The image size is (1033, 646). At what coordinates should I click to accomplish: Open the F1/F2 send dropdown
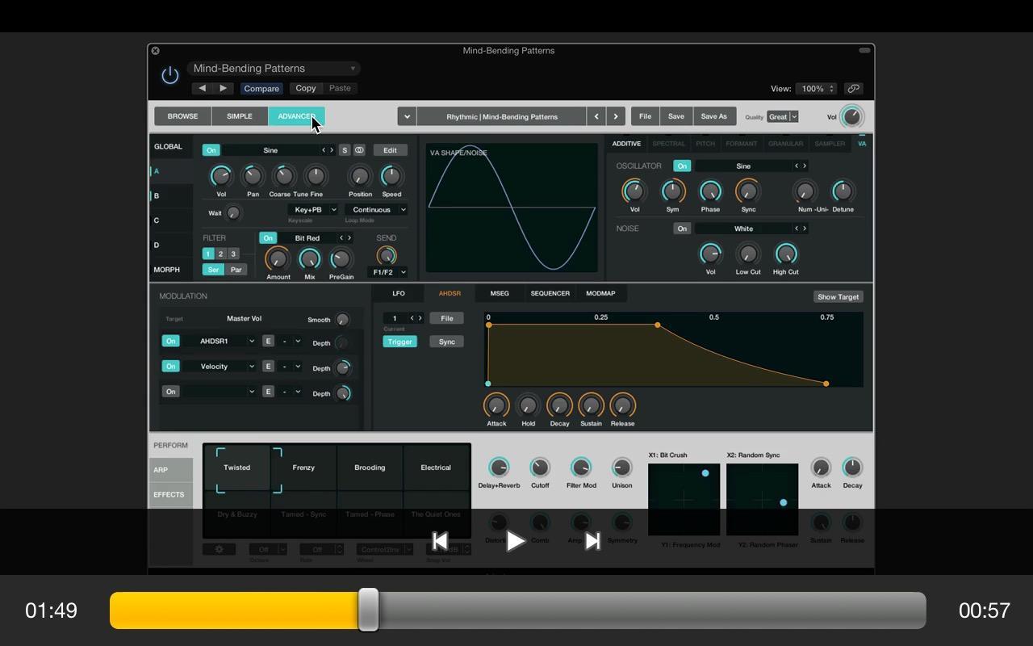click(x=387, y=272)
